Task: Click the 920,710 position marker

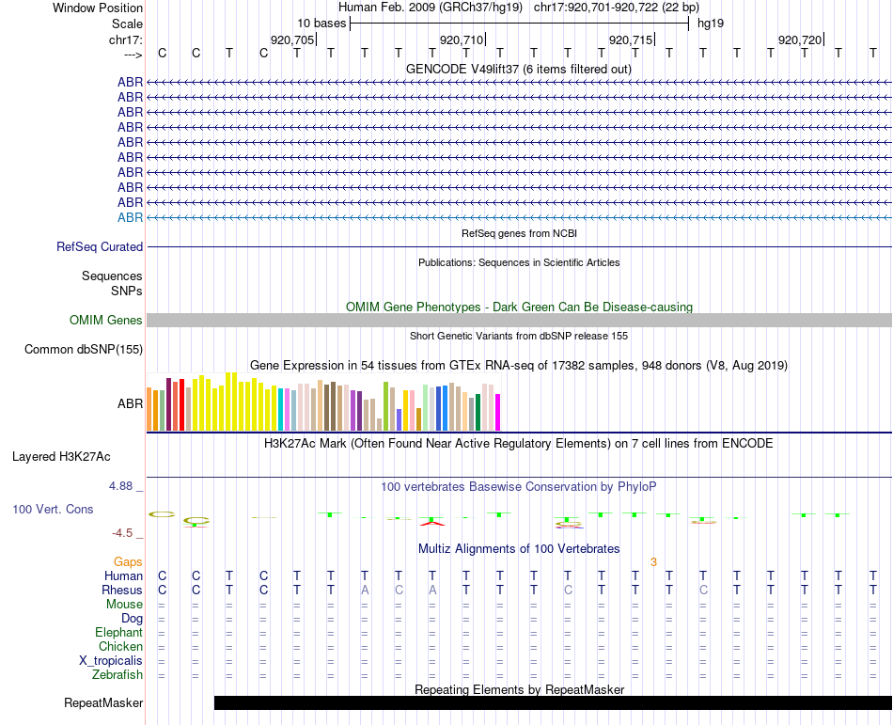Action: (462, 39)
